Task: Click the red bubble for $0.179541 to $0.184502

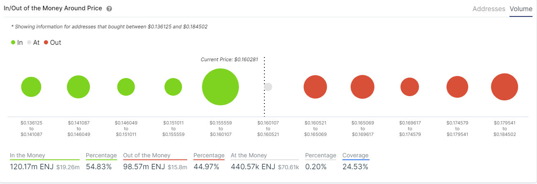Action: (505, 87)
